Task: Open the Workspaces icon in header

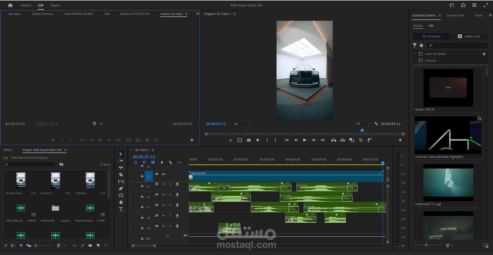Action: click(x=452, y=5)
